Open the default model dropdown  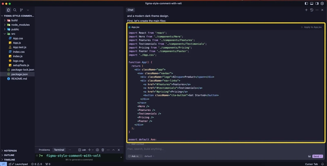click(149, 156)
